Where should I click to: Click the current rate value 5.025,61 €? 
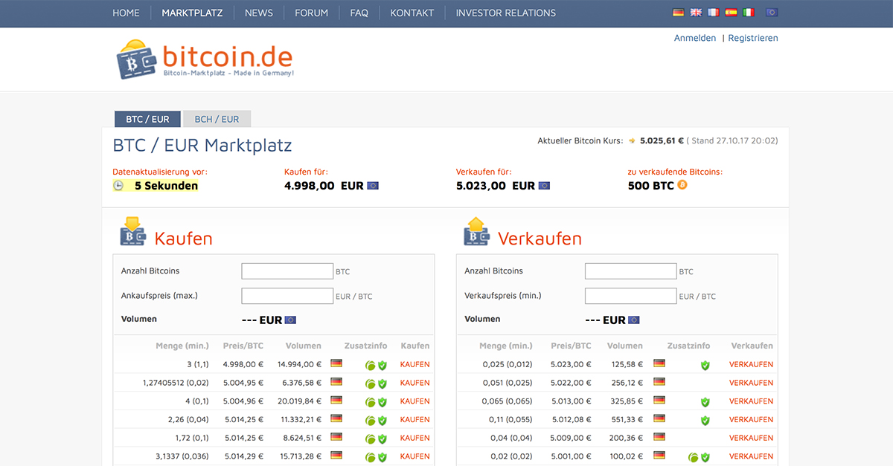coord(662,140)
